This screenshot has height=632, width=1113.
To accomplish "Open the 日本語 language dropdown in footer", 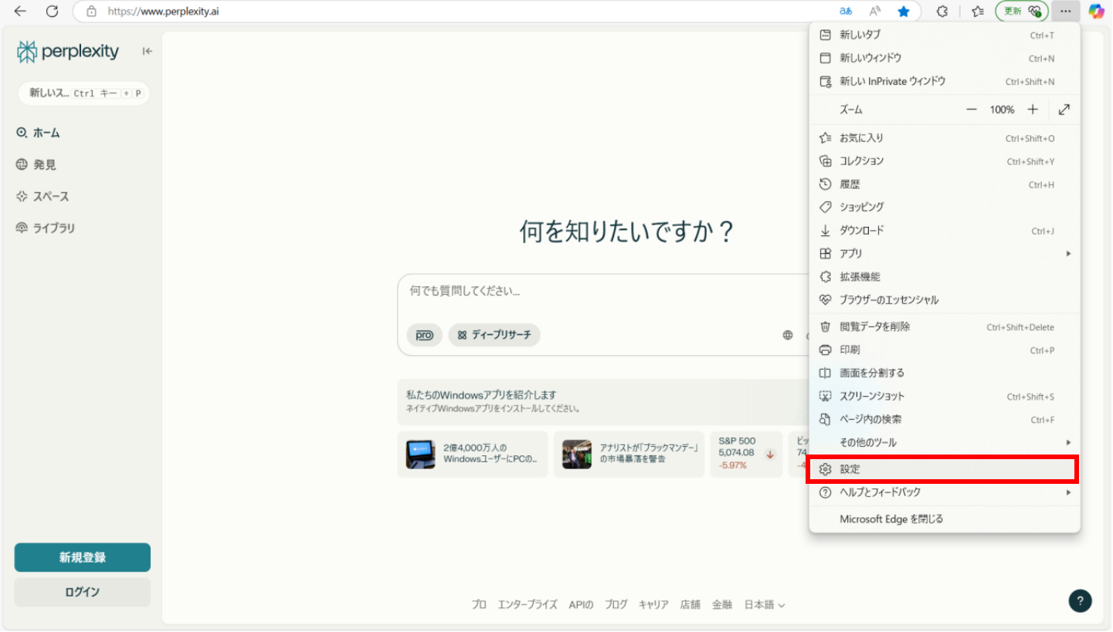I will pyautogui.click(x=764, y=605).
